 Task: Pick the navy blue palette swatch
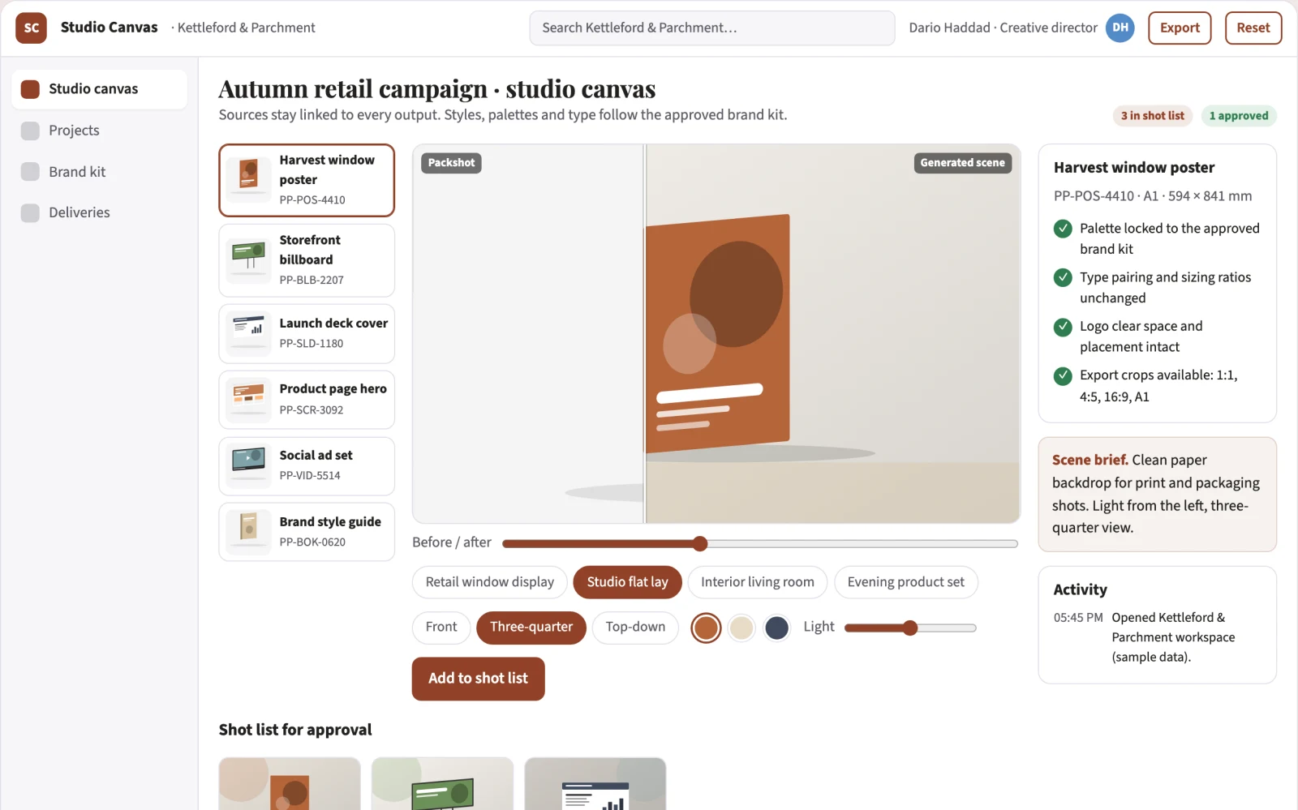pos(776,628)
